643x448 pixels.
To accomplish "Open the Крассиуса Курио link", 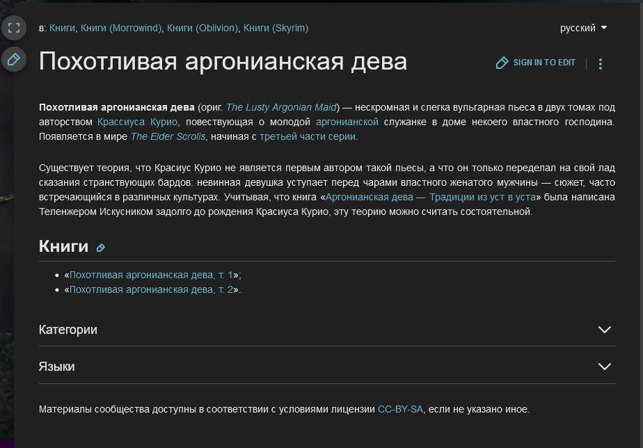I will coord(137,122).
